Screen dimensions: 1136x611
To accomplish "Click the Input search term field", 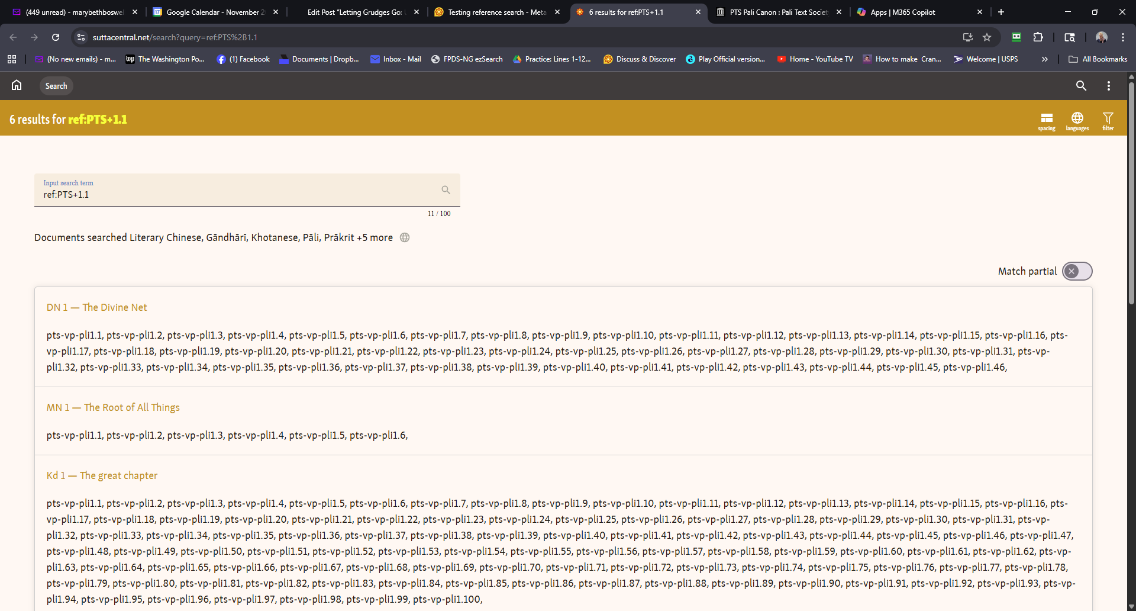I will [237, 195].
